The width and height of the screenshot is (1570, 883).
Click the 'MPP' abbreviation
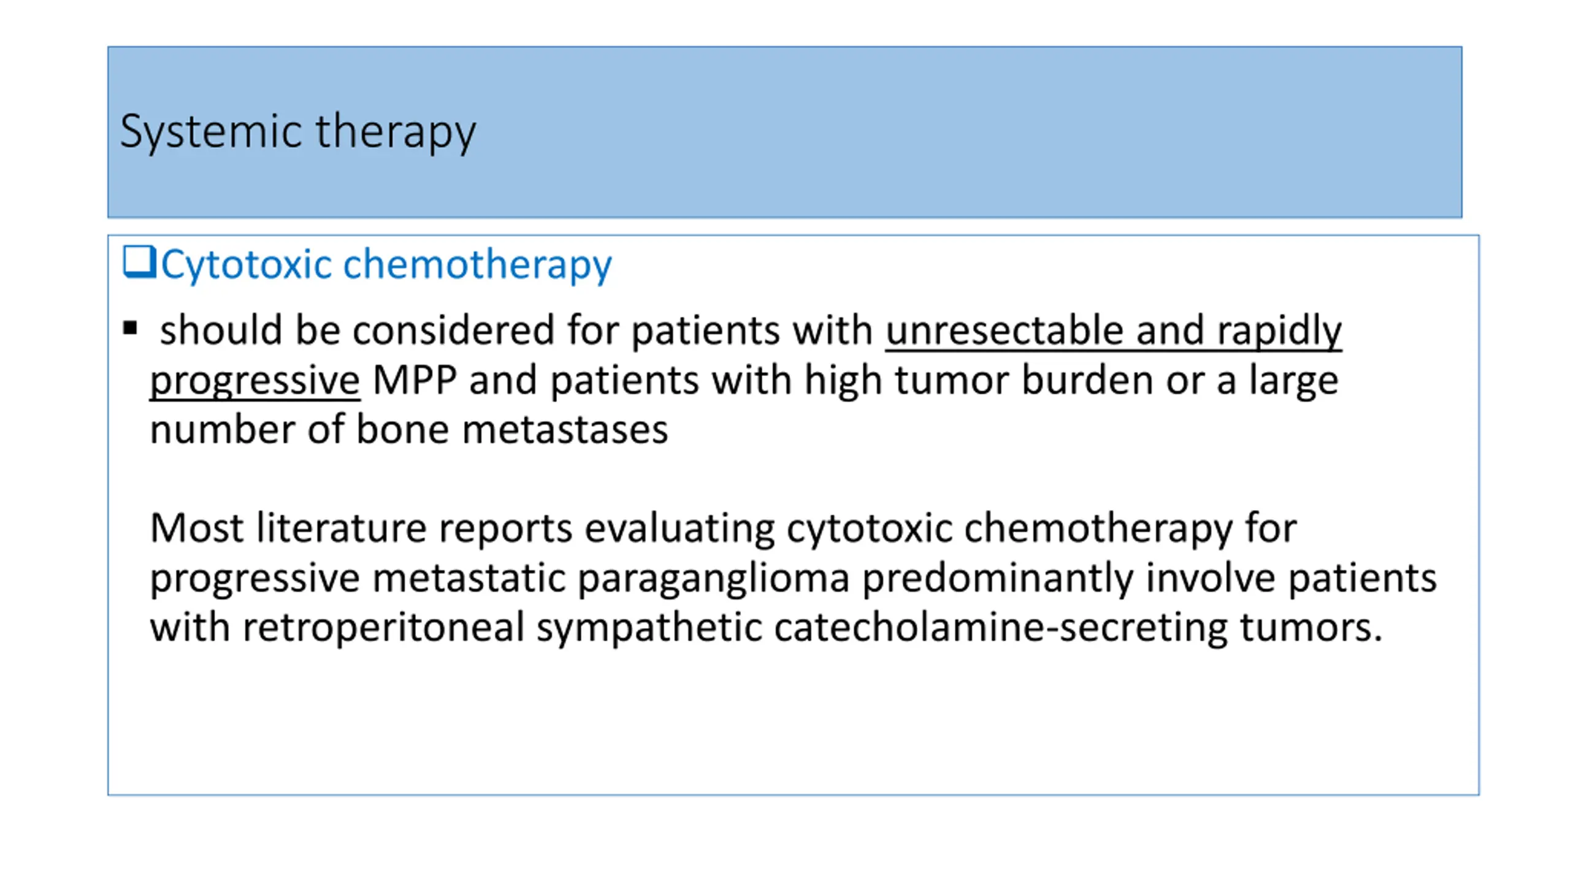coord(415,380)
